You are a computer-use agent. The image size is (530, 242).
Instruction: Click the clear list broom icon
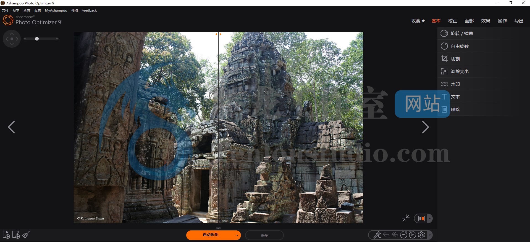(x=26, y=235)
